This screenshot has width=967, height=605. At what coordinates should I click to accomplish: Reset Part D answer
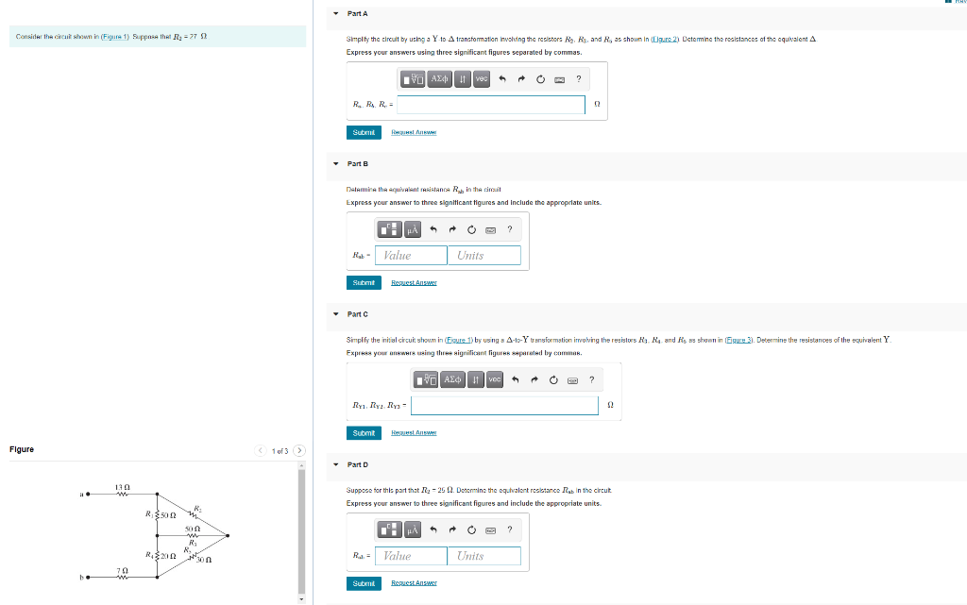471,529
